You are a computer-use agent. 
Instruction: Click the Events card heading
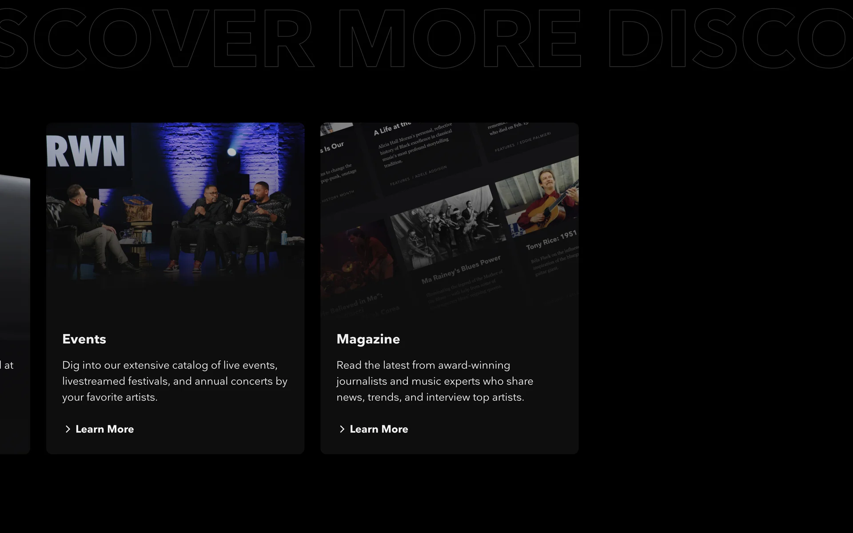84,339
